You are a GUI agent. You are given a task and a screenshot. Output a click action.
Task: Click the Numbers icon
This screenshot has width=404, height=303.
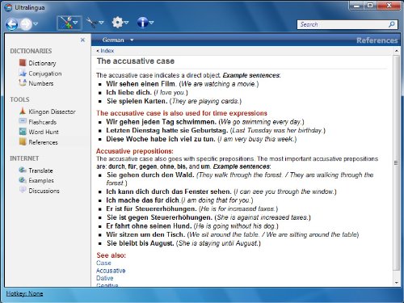click(x=23, y=83)
